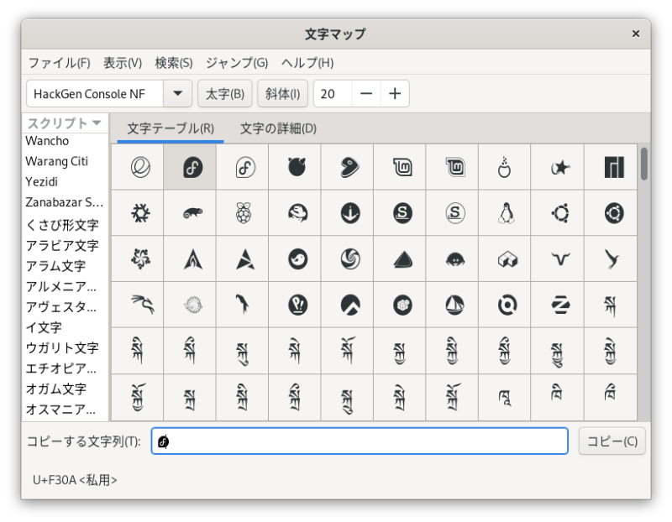This screenshot has width=672, height=522.
Task: Select アラビア文字 in the script list
Action: 62,246
